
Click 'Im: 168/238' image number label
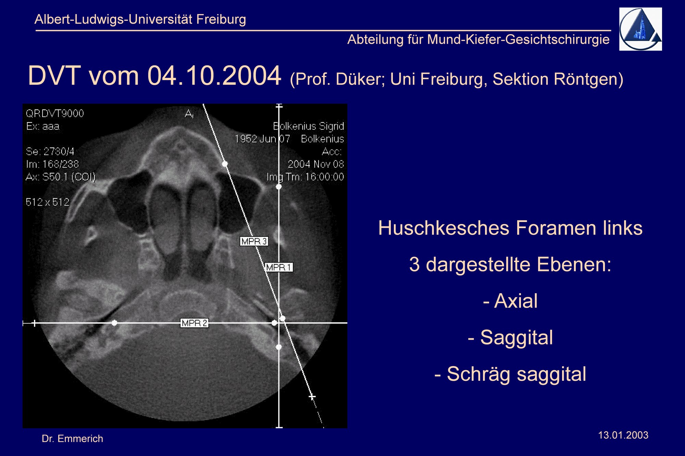(52, 164)
